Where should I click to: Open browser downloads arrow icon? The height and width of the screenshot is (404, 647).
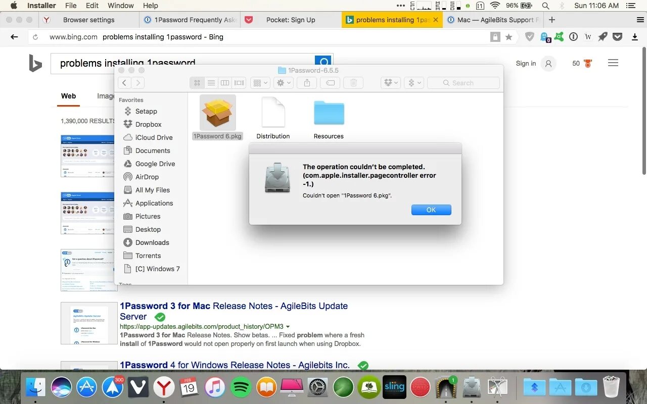tap(635, 37)
